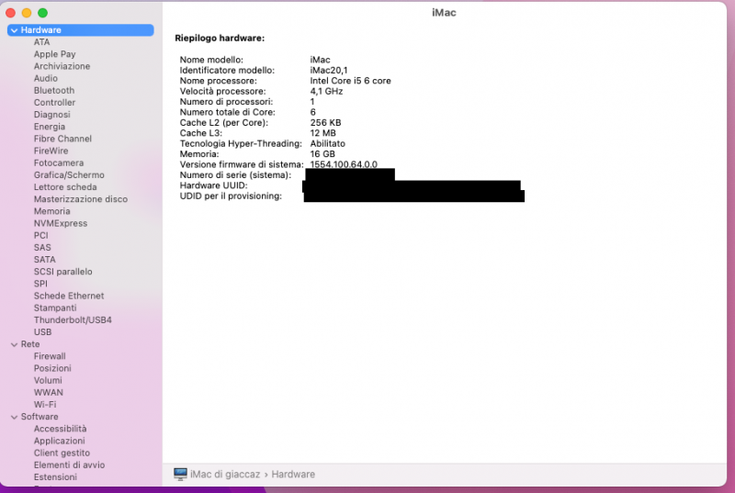Click the yellow minimize window button
Viewport: 735px width, 493px height.
27,13
